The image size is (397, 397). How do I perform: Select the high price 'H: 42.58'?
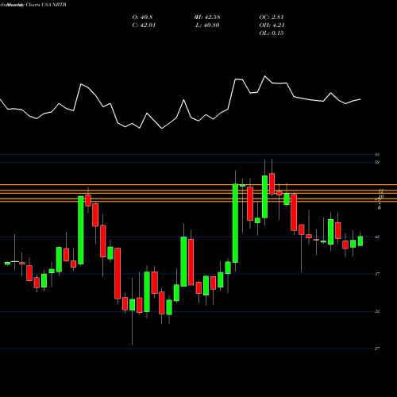207,17
